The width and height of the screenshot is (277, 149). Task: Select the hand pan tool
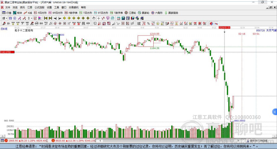(94, 18)
